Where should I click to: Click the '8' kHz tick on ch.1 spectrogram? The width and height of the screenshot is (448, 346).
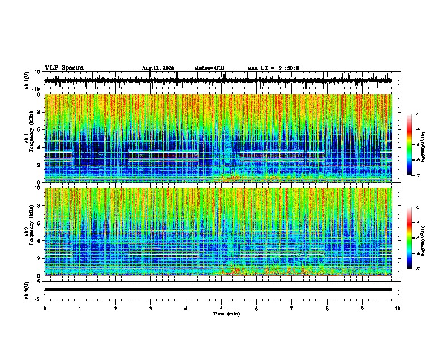point(39,112)
